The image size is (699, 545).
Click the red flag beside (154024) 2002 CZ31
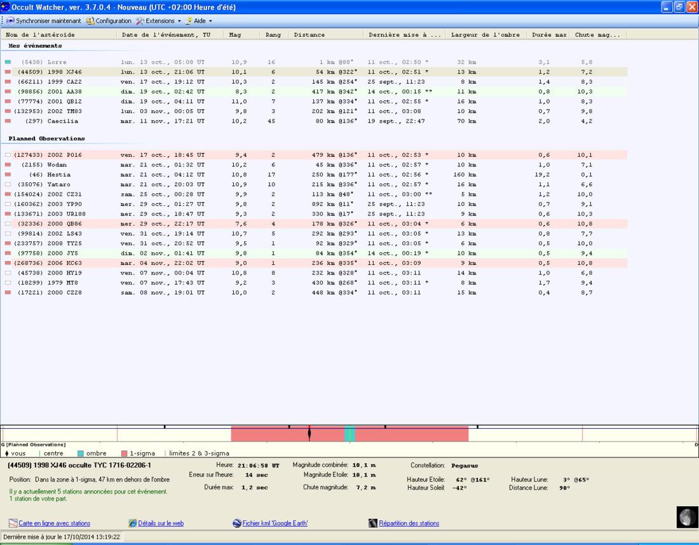point(8,194)
